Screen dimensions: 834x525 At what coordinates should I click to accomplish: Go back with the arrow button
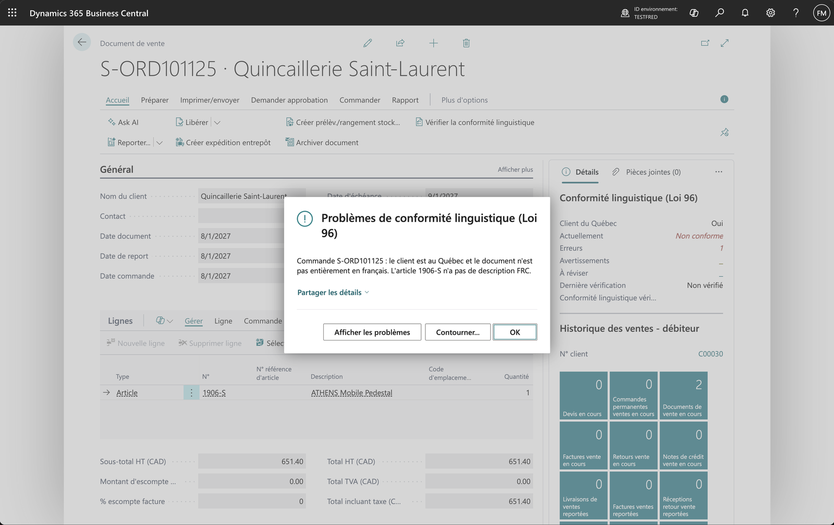click(82, 42)
